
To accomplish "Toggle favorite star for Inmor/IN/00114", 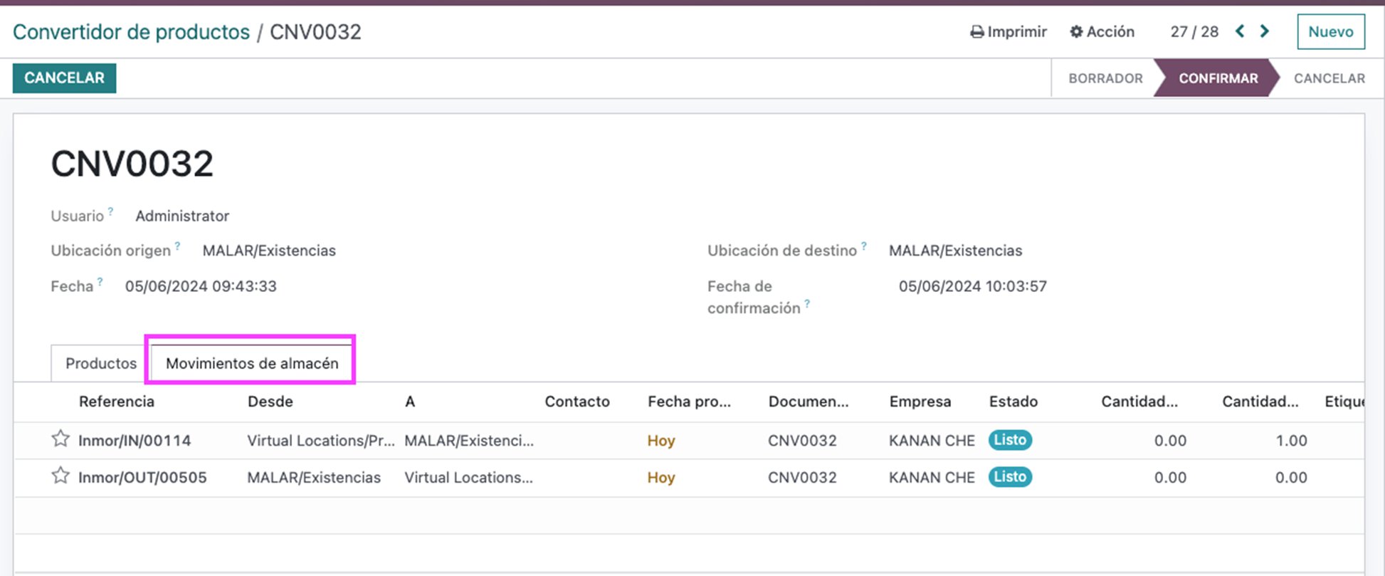I will pos(60,439).
